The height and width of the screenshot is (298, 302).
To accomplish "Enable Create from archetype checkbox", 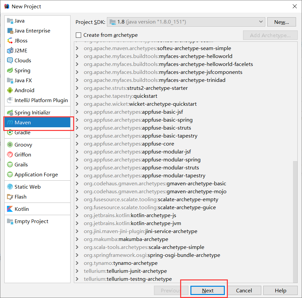I will point(78,35).
